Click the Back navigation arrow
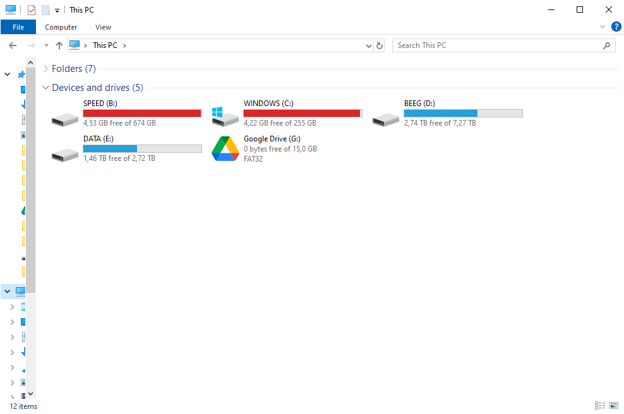624x414 pixels. pyautogui.click(x=13, y=45)
